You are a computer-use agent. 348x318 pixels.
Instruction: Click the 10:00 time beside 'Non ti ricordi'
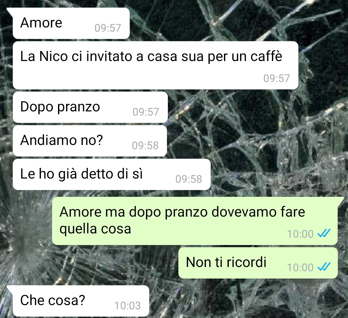(300, 268)
